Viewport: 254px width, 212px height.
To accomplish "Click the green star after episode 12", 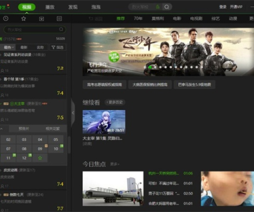I will point(40,158).
